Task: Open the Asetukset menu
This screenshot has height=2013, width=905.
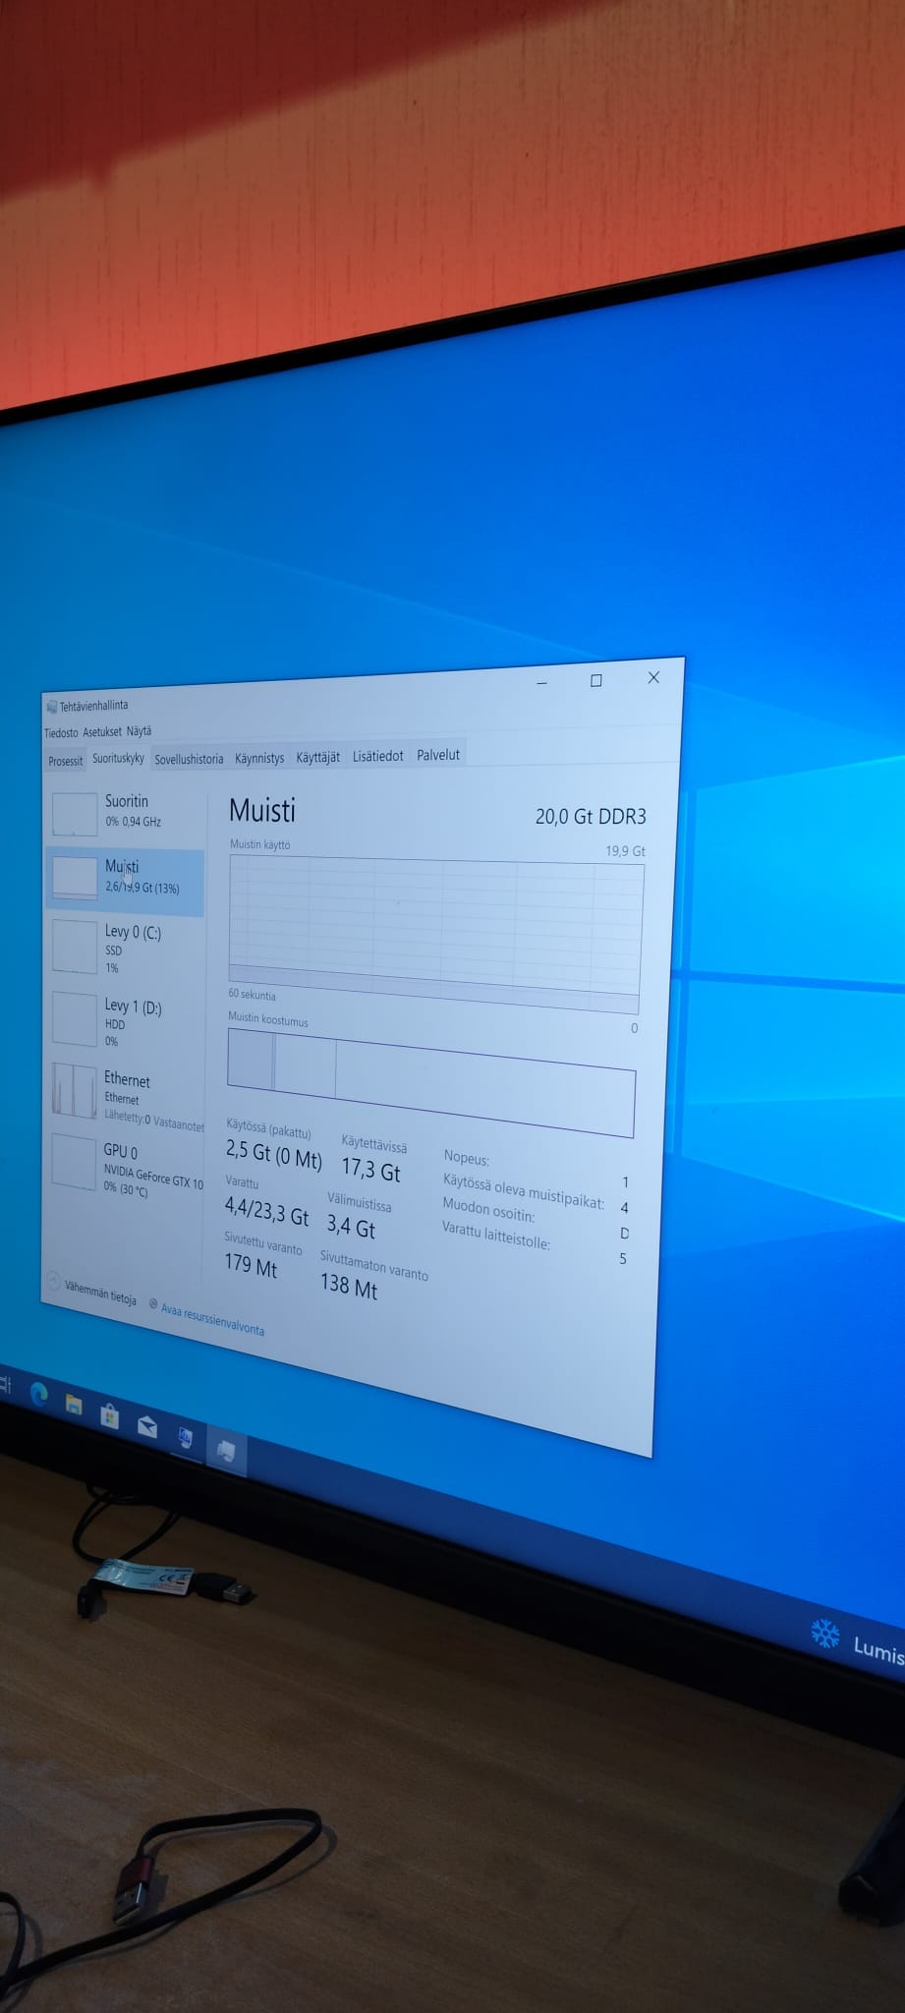Action: click(x=102, y=732)
